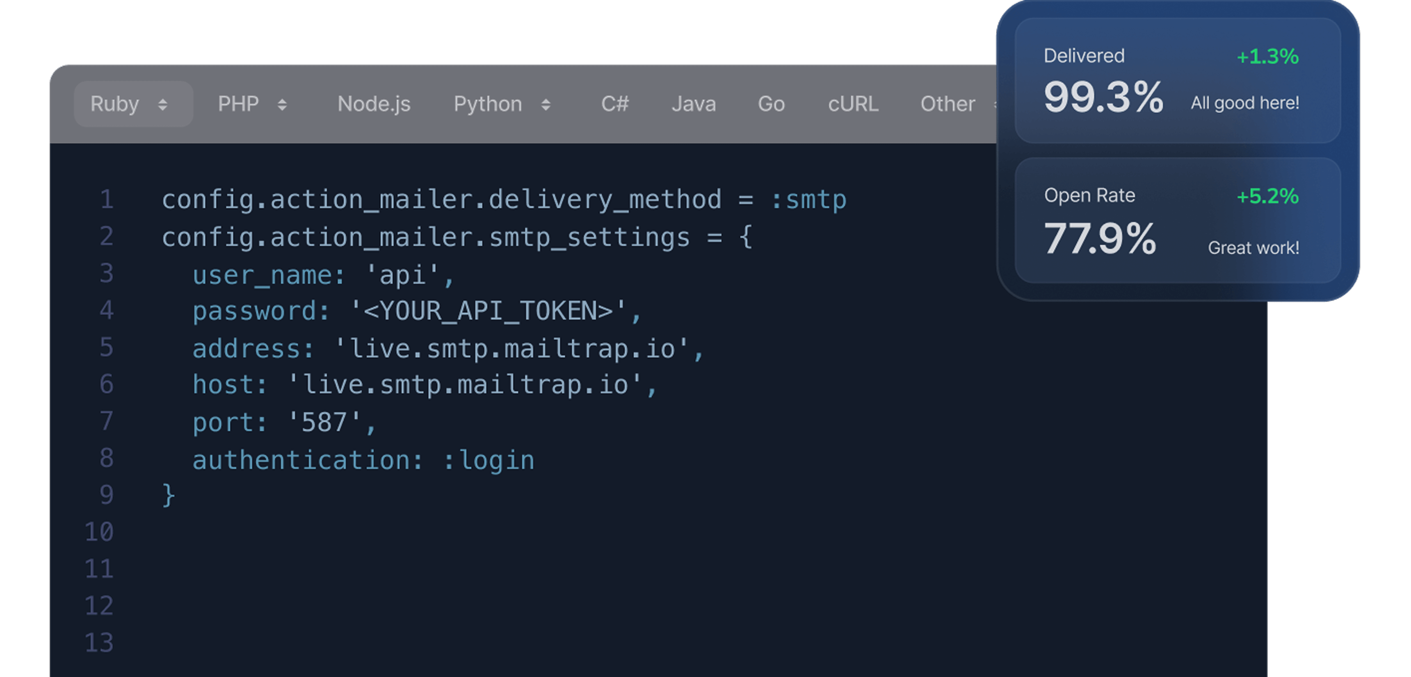Image resolution: width=1411 pixels, height=677 pixels.
Task: Click the Delivered 99.3% stat card
Action: 1178,81
